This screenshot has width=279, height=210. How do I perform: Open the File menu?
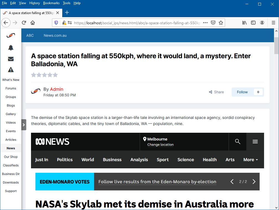(x=4, y=3)
